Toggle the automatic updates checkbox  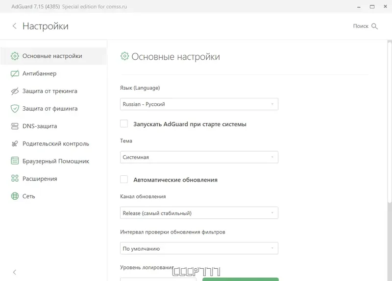click(124, 180)
